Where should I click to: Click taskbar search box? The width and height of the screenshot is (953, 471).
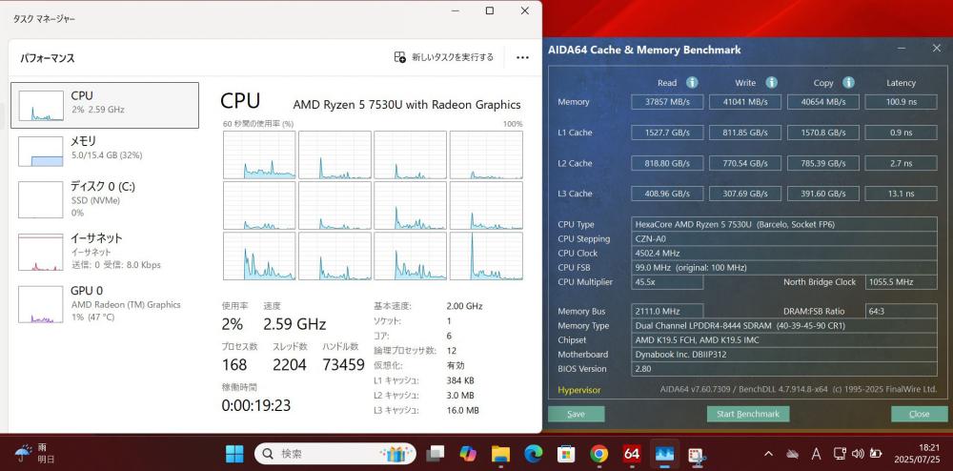point(335,454)
